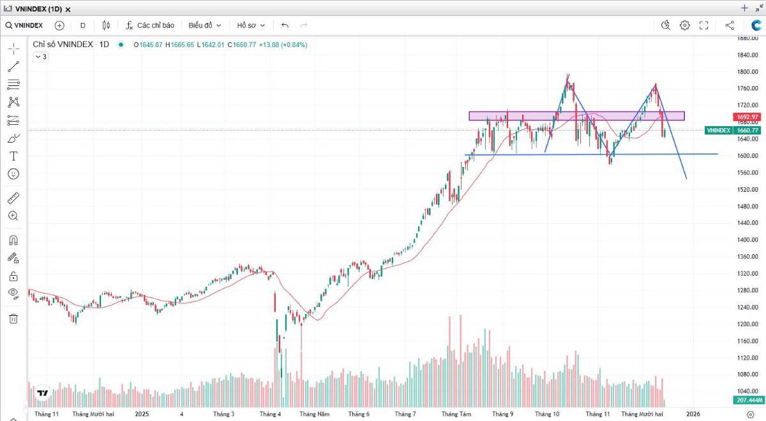Click the VNINDEX symbol search field
Image resolution: width=766 pixels, height=421 pixels.
point(24,25)
